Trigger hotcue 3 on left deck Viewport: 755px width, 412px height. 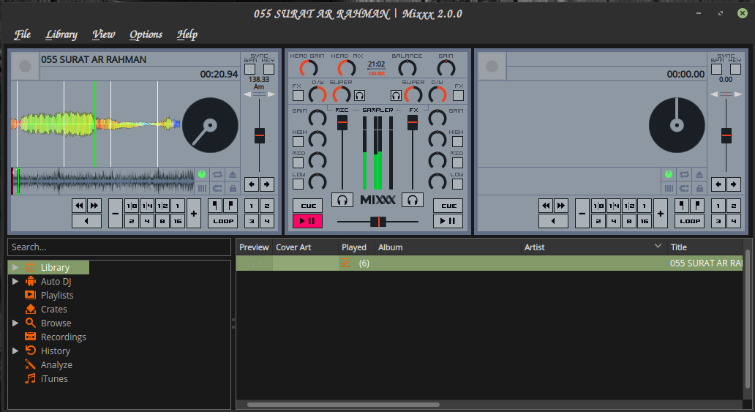pos(252,221)
